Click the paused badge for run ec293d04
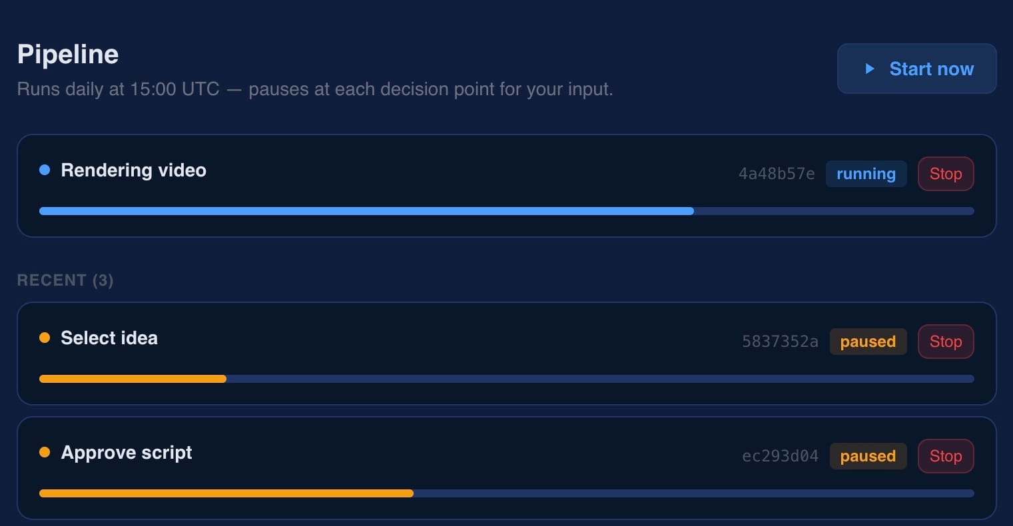 click(x=868, y=456)
